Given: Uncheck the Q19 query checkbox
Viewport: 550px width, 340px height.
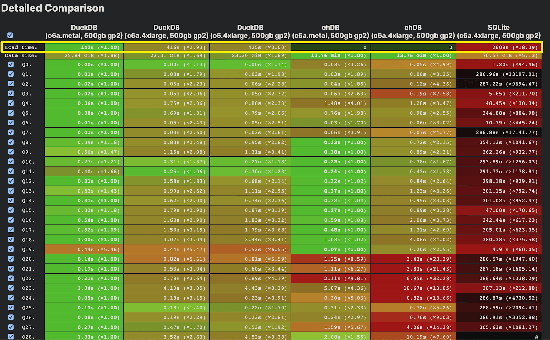Looking at the screenshot, I should pos(11,249).
